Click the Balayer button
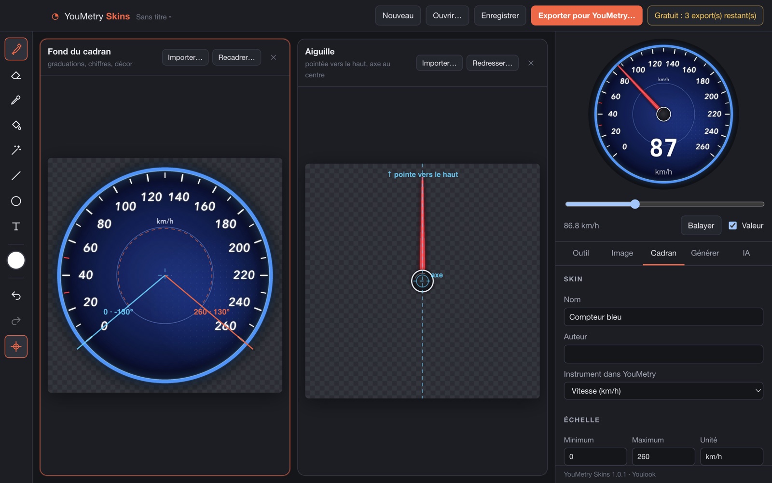This screenshot has height=483, width=772. (701, 226)
